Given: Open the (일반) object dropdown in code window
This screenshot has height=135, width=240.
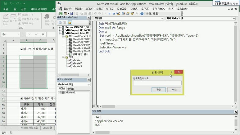Looking at the screenshot, I should pos(162,19).
